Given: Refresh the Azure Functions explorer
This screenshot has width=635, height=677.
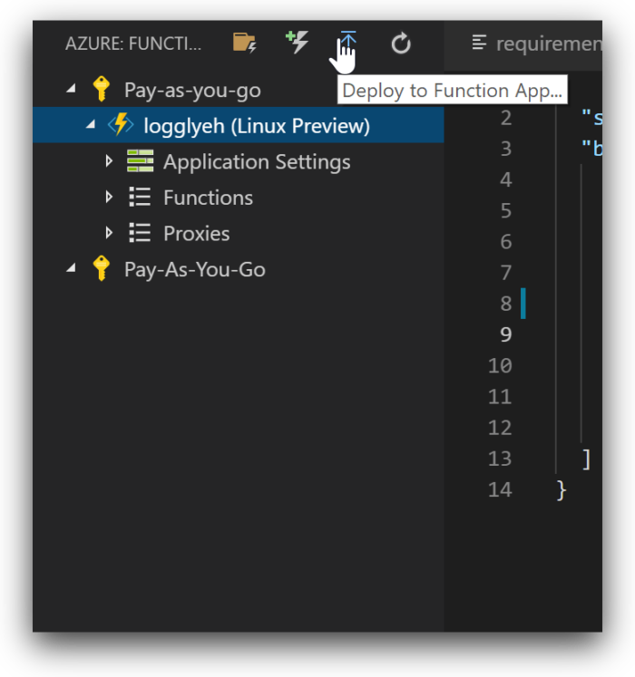Looking at the screenshot, I should tap(401, 43).
